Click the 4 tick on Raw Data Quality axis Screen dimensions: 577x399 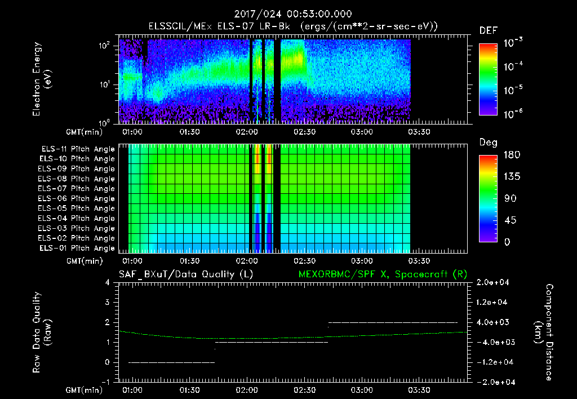pos(108,282)
